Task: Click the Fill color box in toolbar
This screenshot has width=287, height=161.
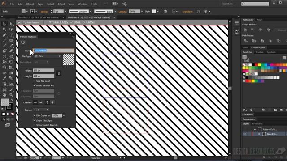Action: click(5, 102)
